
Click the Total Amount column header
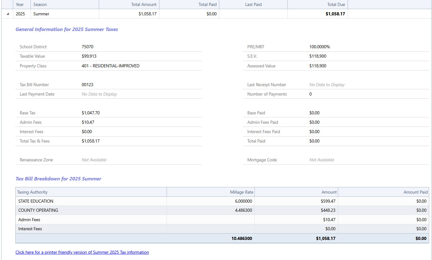[144, 4]
